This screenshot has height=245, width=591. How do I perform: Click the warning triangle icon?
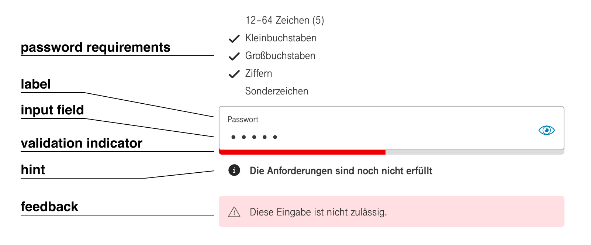pyautogui.click(x=234, y=212)
